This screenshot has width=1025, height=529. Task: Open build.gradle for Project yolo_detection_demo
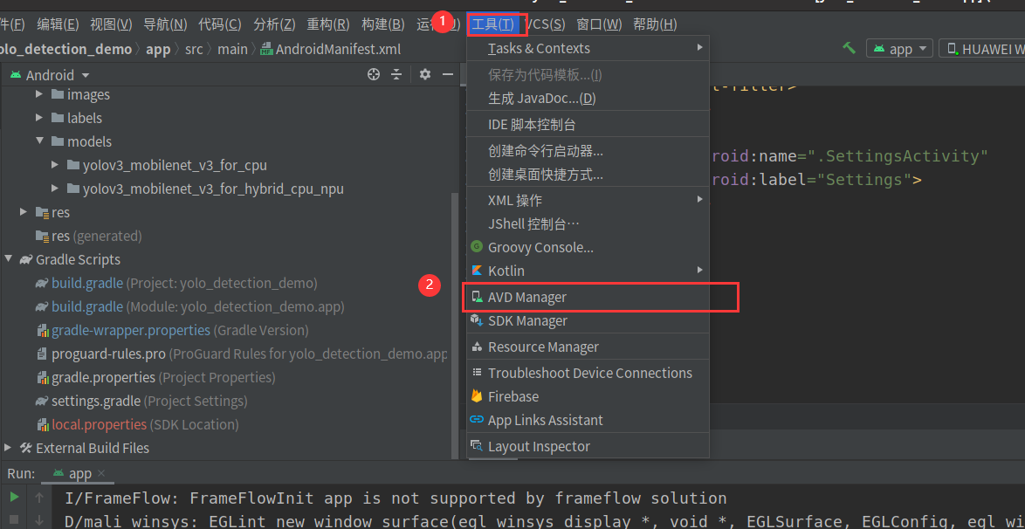[x=175, y=283]
